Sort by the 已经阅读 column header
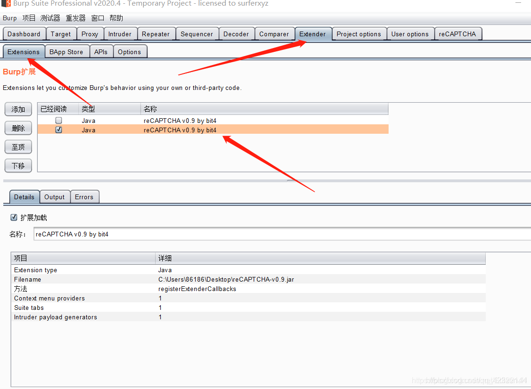 pos(58,109)
